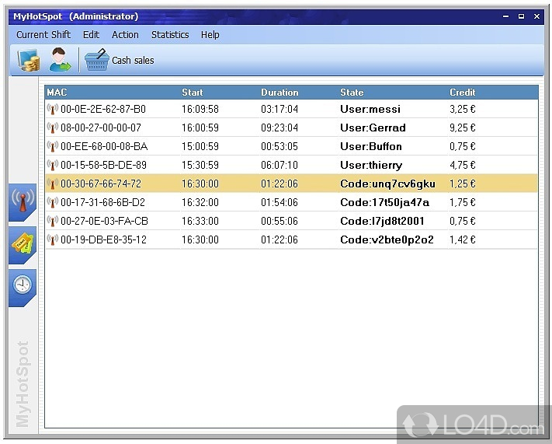Click start time 16:32:00

click(200, 202)
